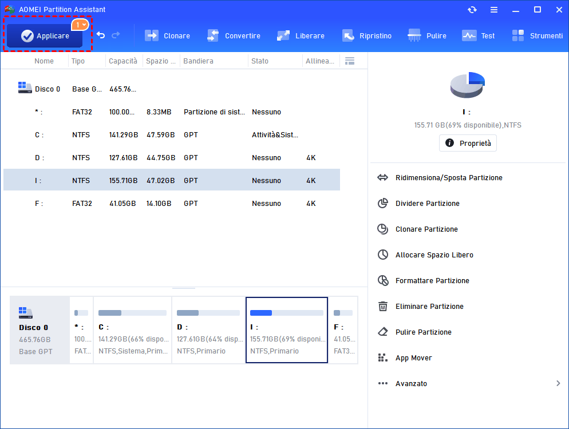Screen dimensions: 569x429
Task: Select the F : partition row
Action: point(172,204)
